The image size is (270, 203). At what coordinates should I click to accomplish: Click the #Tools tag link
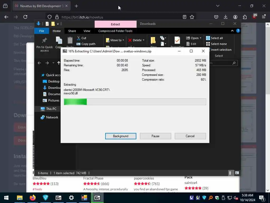[x=37, y=189]
